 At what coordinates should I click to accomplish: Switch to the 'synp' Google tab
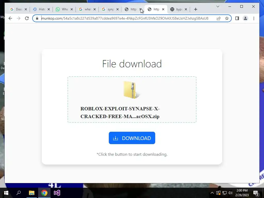(x=108, y=9)
